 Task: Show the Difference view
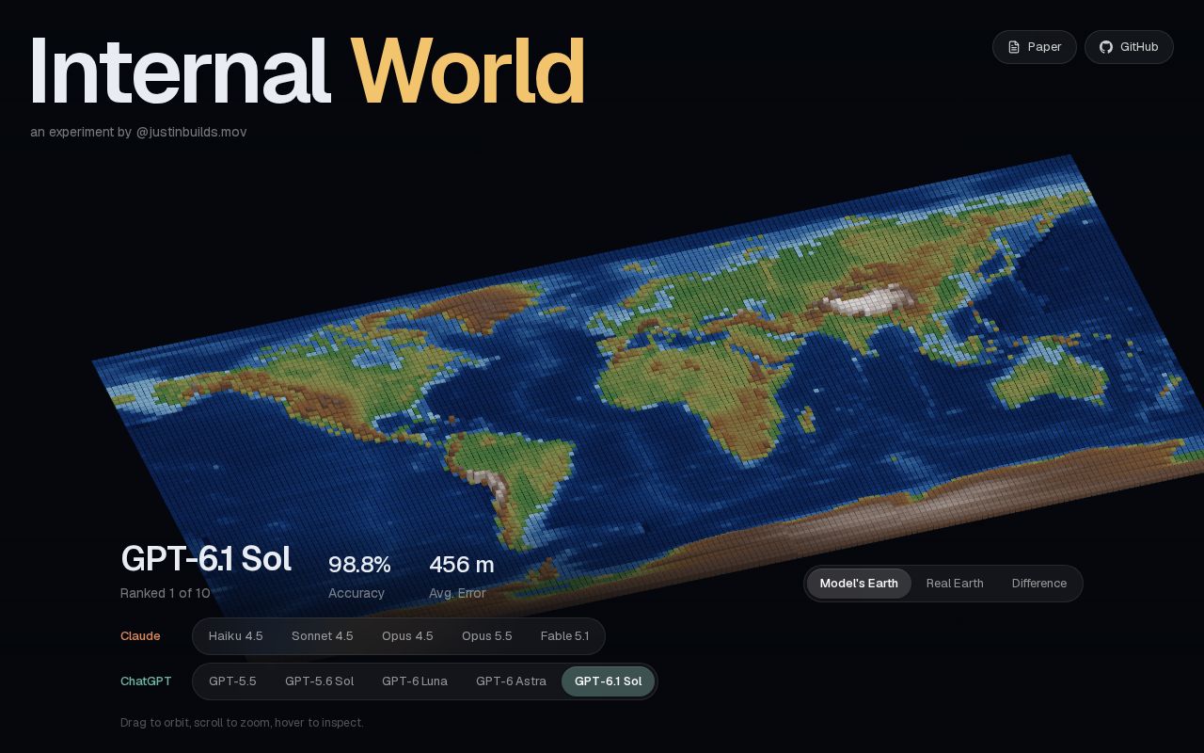(1039, 584)
